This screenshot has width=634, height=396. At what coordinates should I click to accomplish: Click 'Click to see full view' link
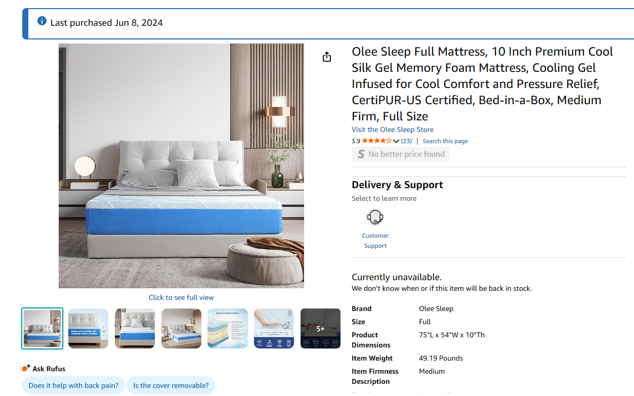pyautogui.click(x=181, y=297)
